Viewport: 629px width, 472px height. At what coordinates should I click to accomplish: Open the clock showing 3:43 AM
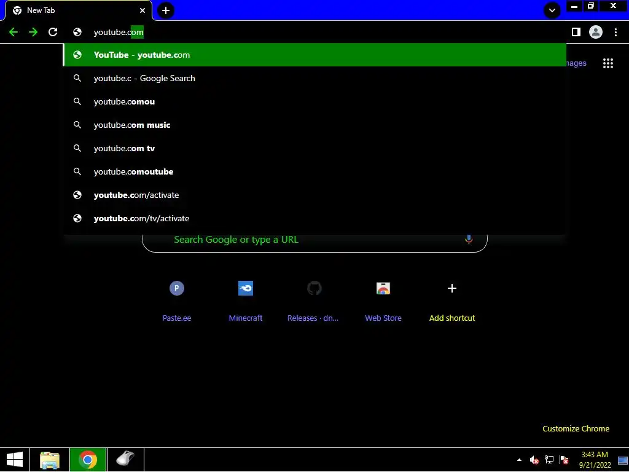pos(595,460)
